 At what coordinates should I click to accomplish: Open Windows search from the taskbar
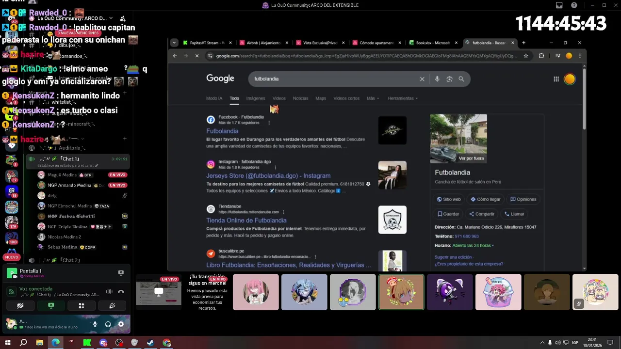[x=23, y=343]
